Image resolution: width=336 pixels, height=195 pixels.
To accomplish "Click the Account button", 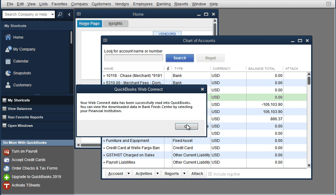I will click(x=116, y=174).
